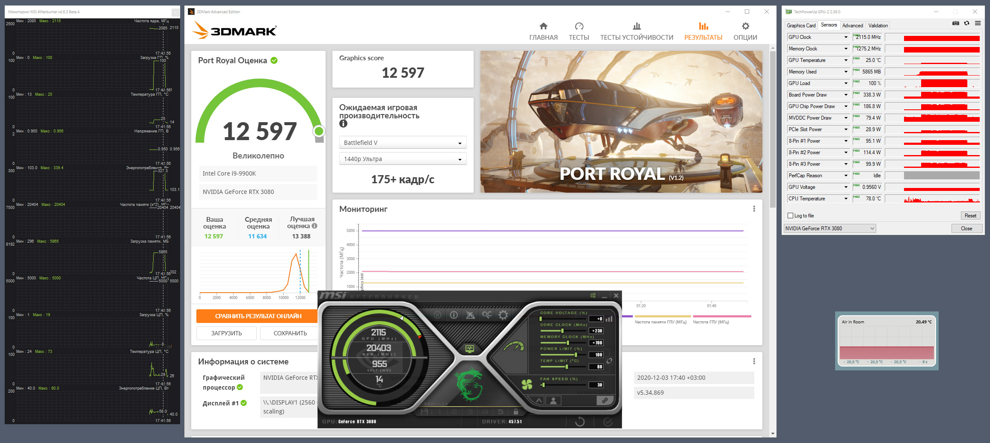This screenshot has width=990, height=443.
Task: Click the ЗАГРУЗИТЬ button
Action: coord(226,333)
